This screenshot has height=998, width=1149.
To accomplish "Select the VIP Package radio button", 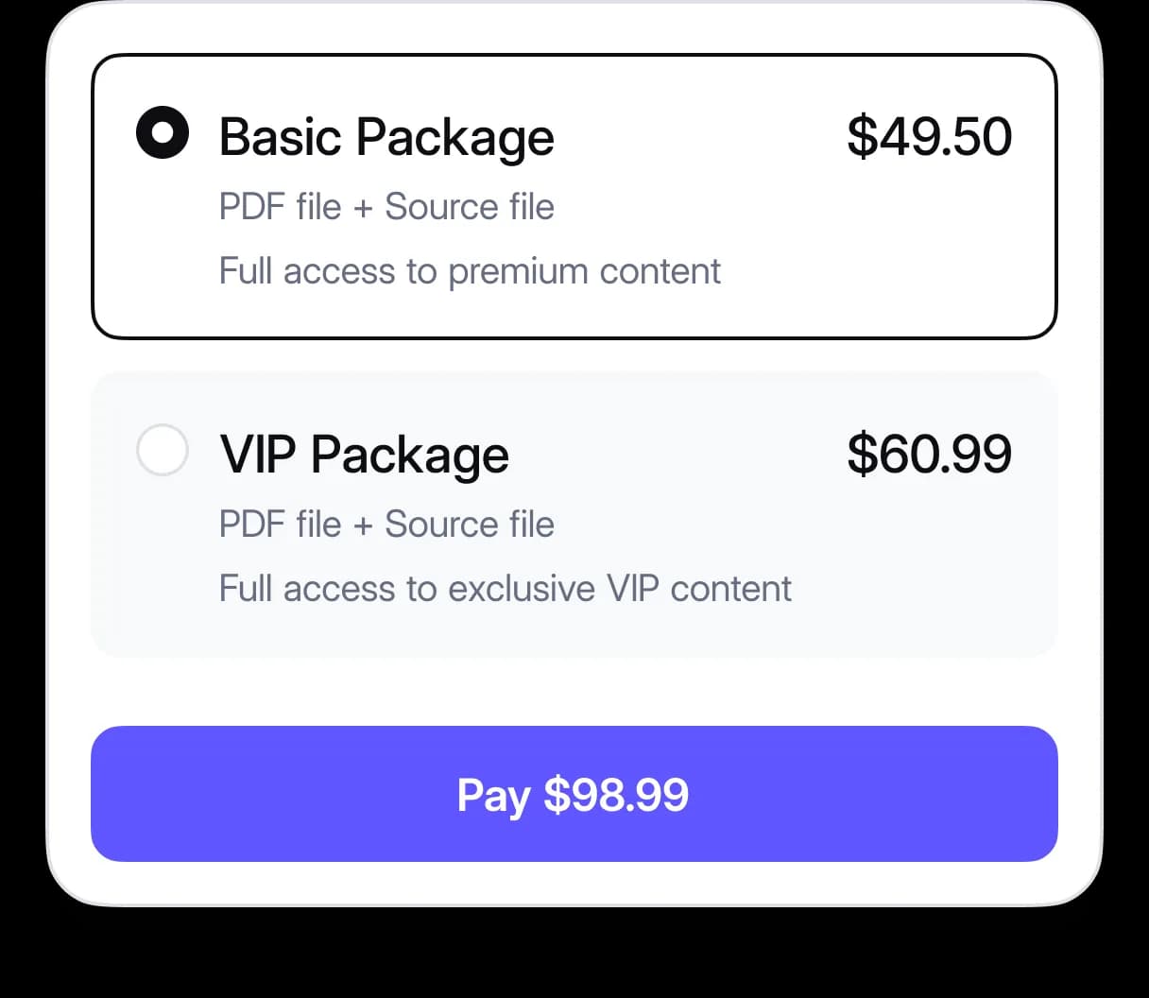I will (x=163, y=449).
